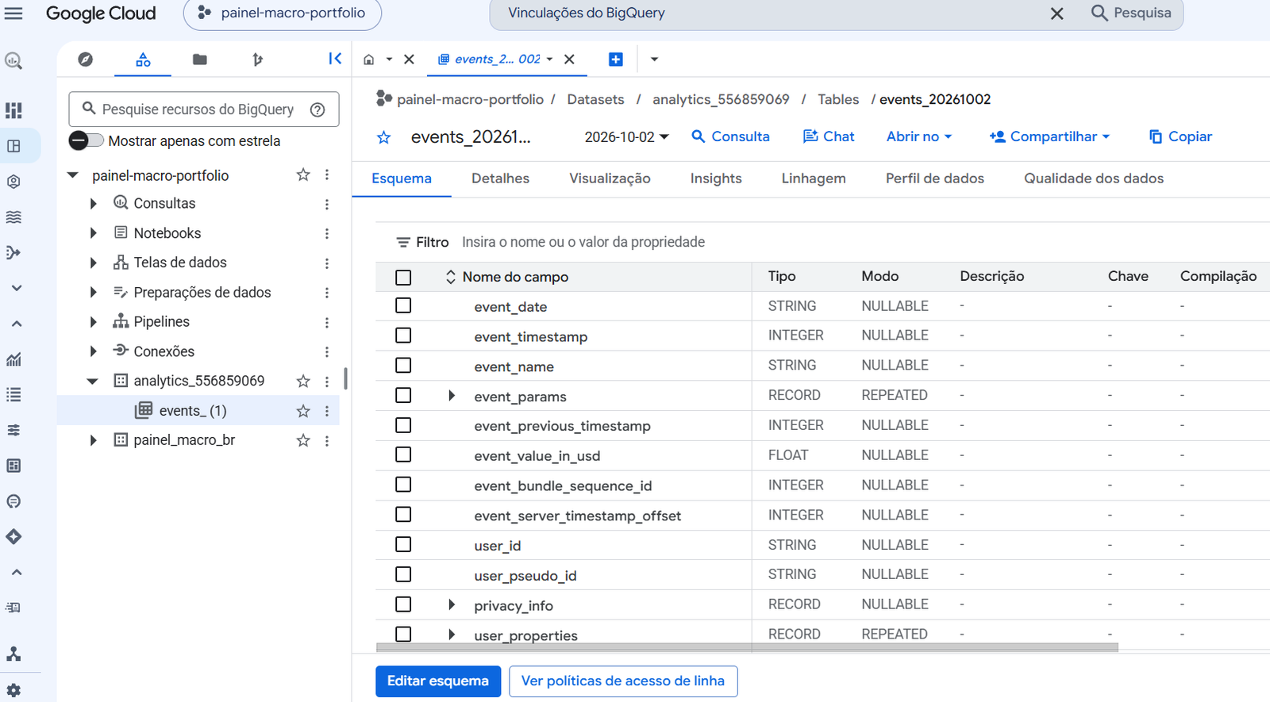Switch to the Visualização tab
Viewport: 1270px width, 702px height.
[610, 178]
